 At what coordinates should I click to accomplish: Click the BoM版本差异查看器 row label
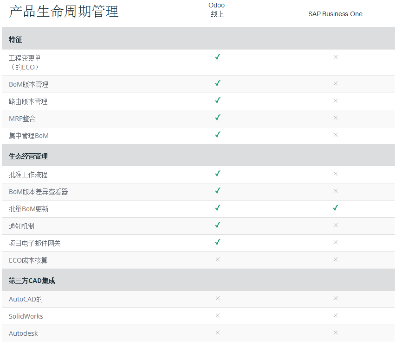click(x=39, y=192)
